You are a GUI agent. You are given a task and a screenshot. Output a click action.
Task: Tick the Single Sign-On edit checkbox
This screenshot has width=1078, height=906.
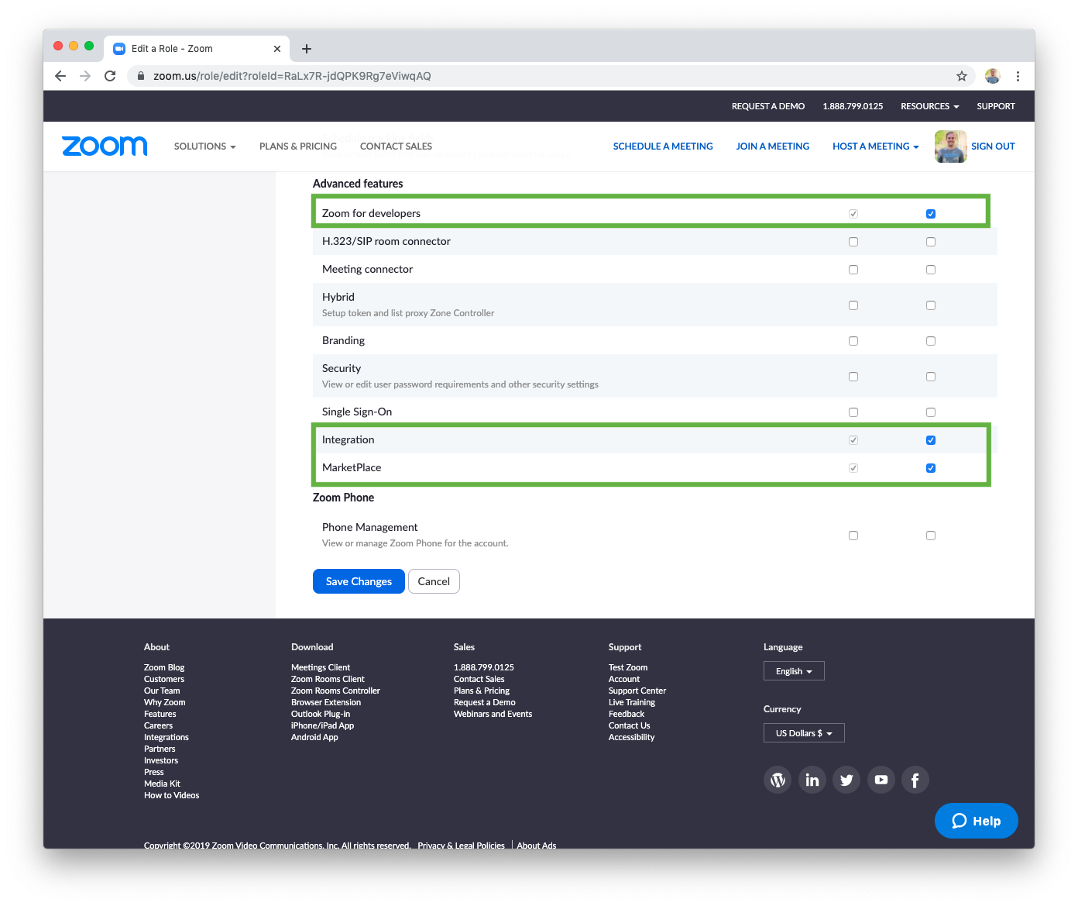pos(931,412)
